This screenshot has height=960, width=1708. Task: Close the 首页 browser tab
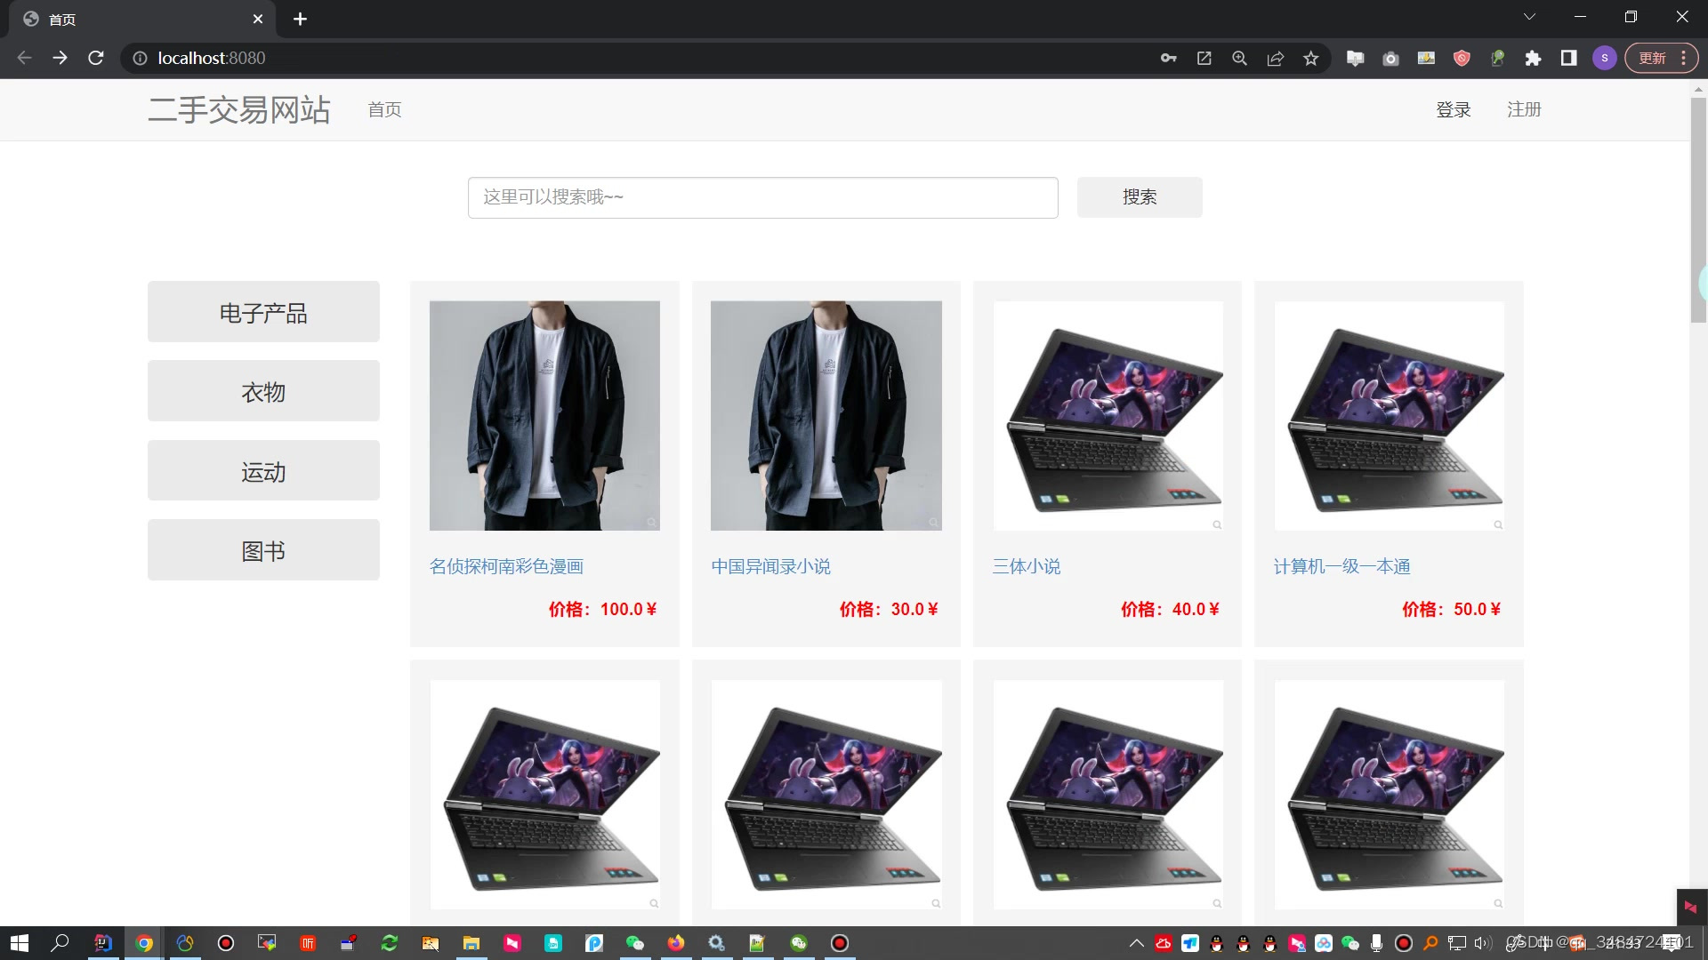(x=258, y=19)
